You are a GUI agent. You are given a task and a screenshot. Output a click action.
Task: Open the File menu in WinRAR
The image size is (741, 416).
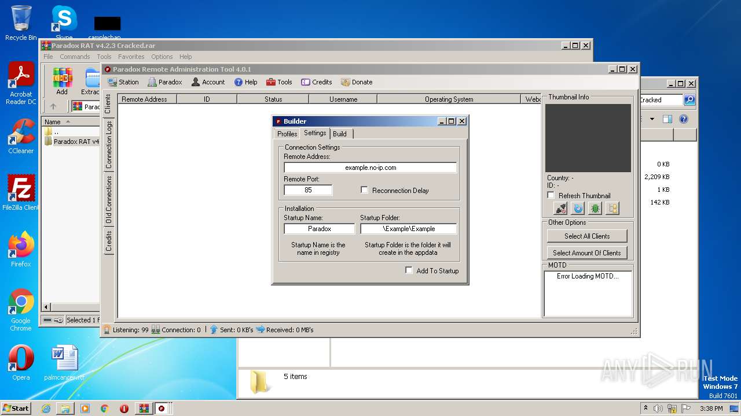(x=48, y=57)
